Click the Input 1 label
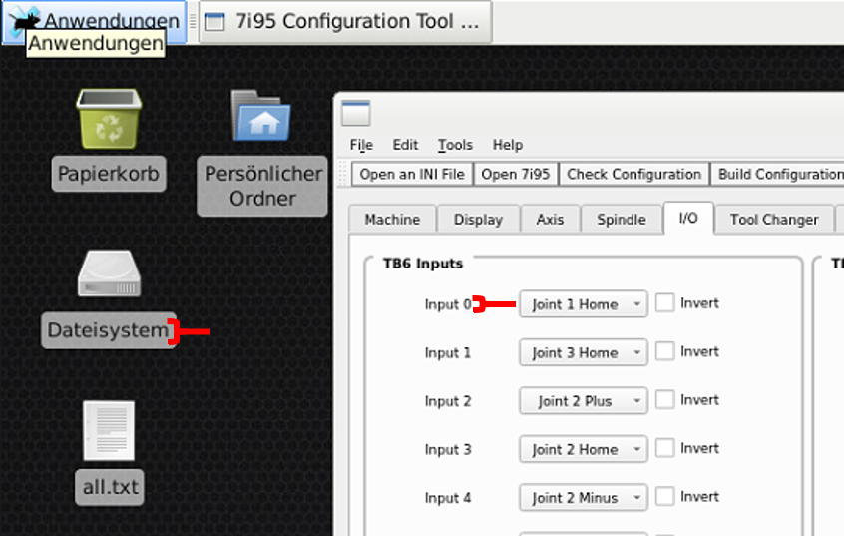The width and height of the screenshot is (844, 536). [x=448, y=353]
